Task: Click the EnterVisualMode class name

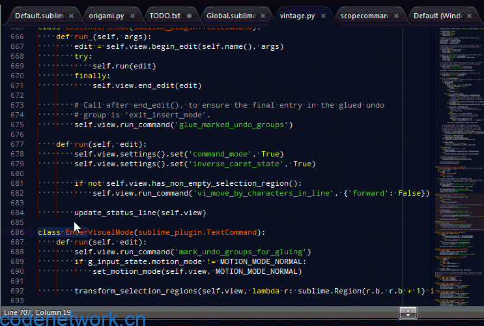Action: click(x=100, y=232)
